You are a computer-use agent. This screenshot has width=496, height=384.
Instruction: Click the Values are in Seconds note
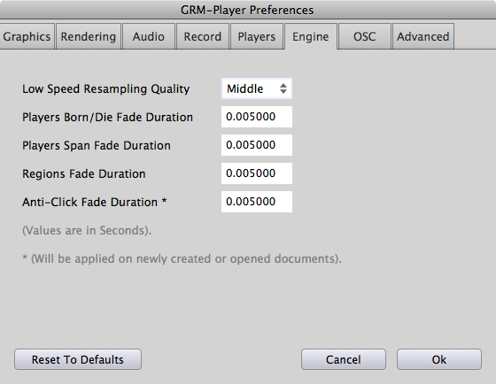87,230
